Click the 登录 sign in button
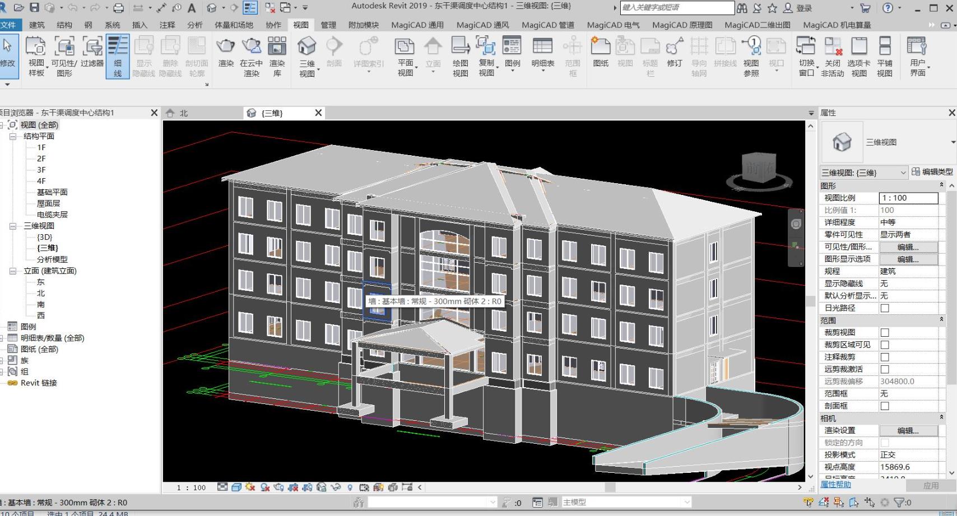 (798, 8)
